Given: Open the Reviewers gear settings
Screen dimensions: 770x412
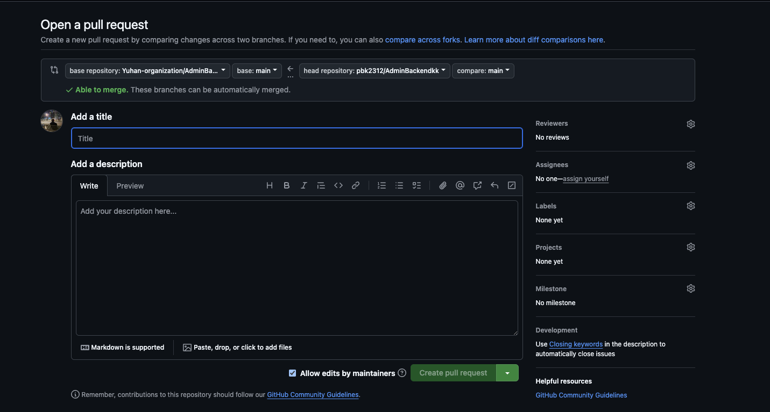Looking at the screenshot, I should pyautogui.click(x=691, y=124).
